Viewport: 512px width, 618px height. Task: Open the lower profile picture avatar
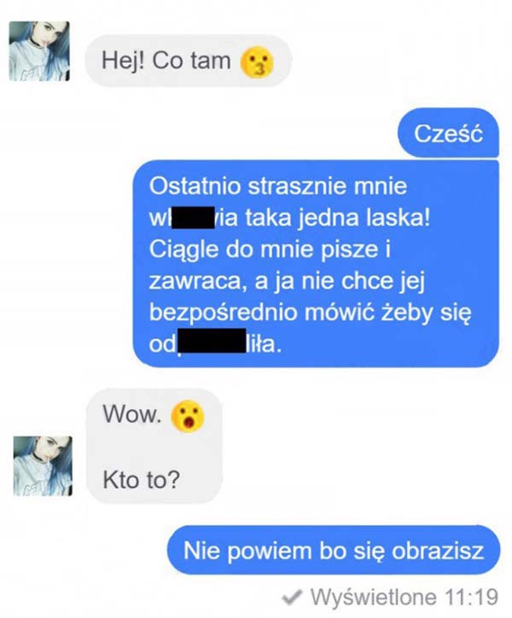[x=43, y=466]
